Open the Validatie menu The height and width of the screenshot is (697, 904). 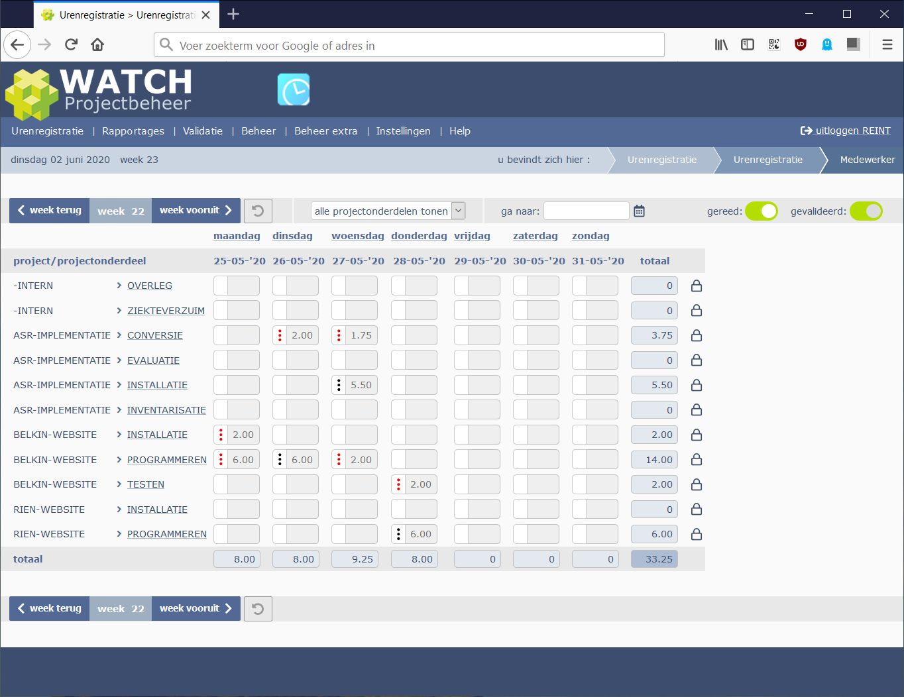click(x=203, y=131)
